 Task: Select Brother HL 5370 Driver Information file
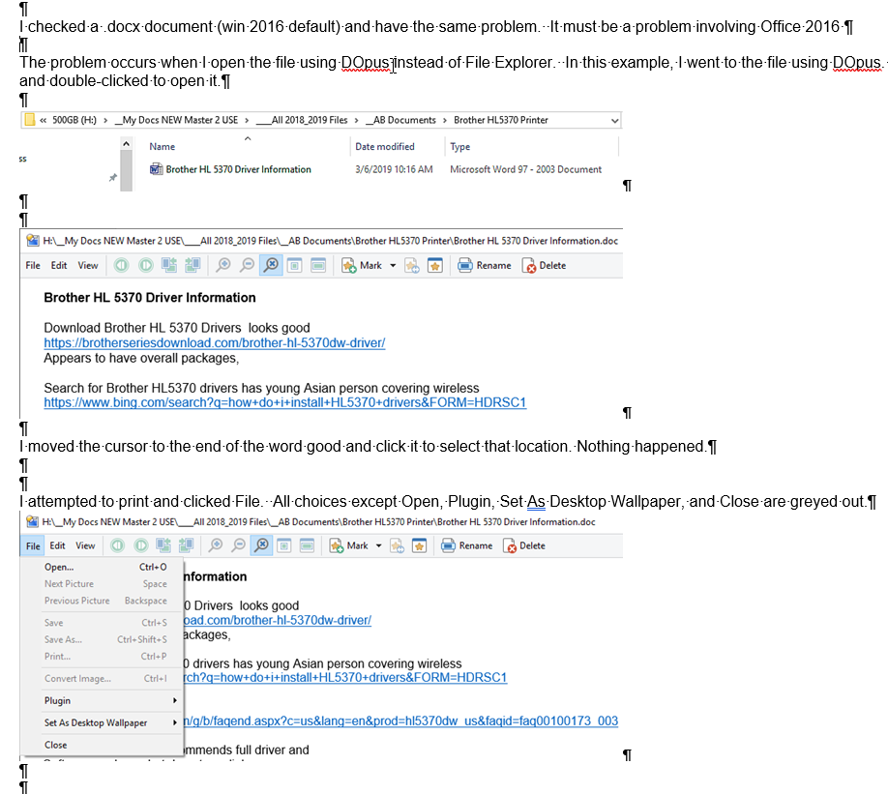coord(230,169)
